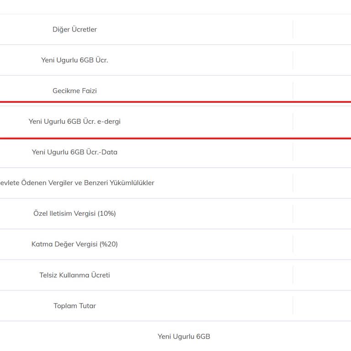
Task: Click the Diğer Ücretler row label
Action: click(x=74, y=30)
